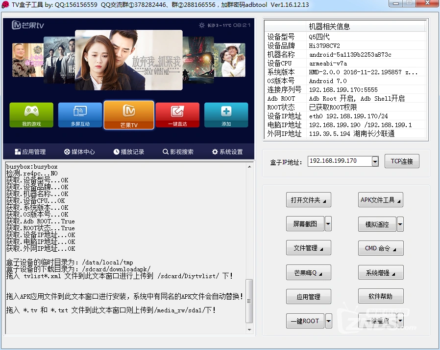The image size is (440, 350).
Task: Switch to 媒体中心 tab
Action: coord(79,152)
